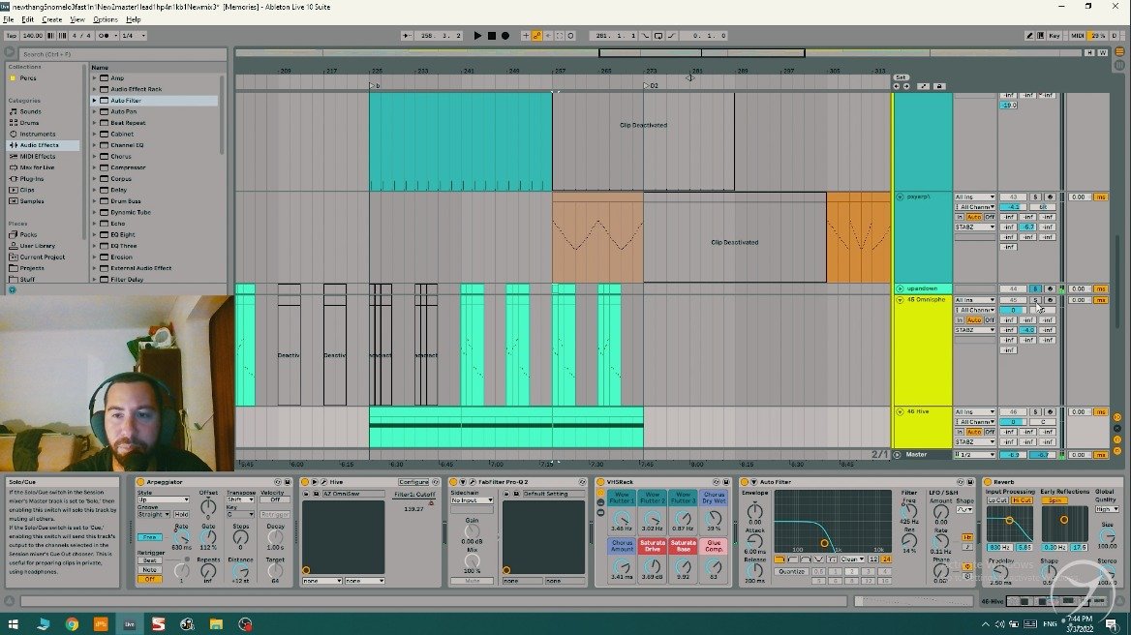The height and width of the screenshot is (635, 1131).
Task: Click the Tap tempo button
Action: (x=12, y=36)
